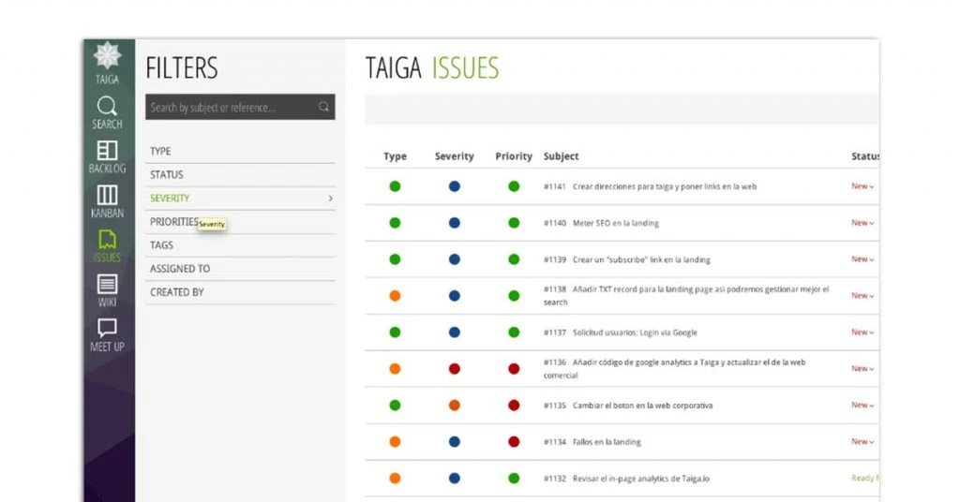Screen dimensions: 960x502
Task: Click the magnifier icon in filter search box
Action: (323, 108)
